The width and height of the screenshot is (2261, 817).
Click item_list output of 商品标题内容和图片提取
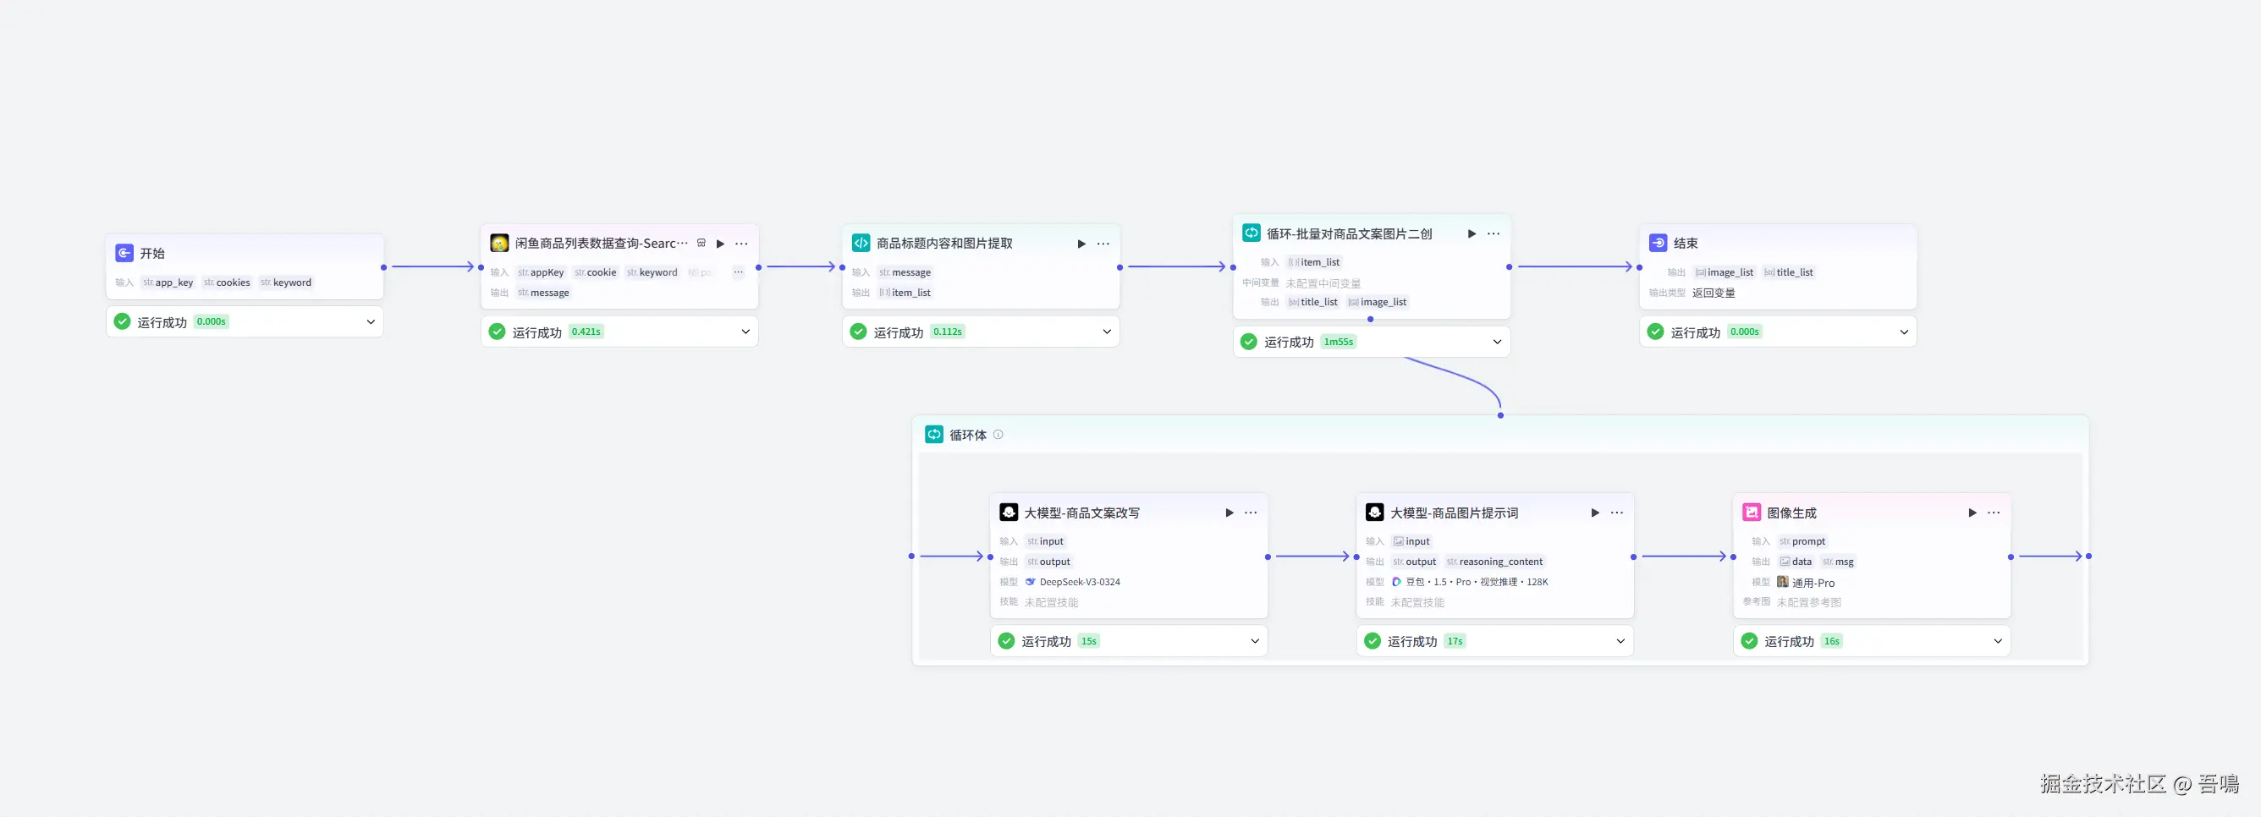coord(905,293)
